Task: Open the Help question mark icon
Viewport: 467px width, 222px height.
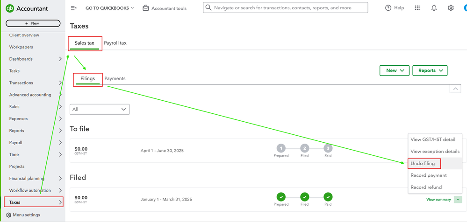Action: (x=388, y=8)
